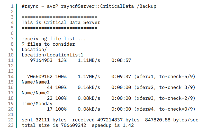Click the 706609152 byte count
The width and height of the screenshot is (216, 133).
point(40,77)
